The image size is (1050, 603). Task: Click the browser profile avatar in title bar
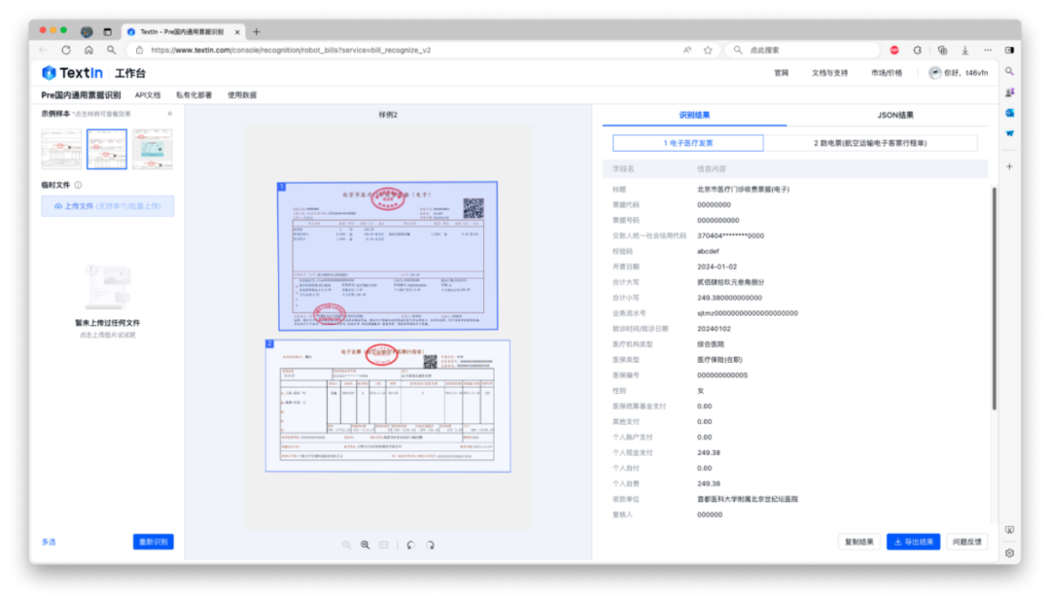[x=87, y=31]
